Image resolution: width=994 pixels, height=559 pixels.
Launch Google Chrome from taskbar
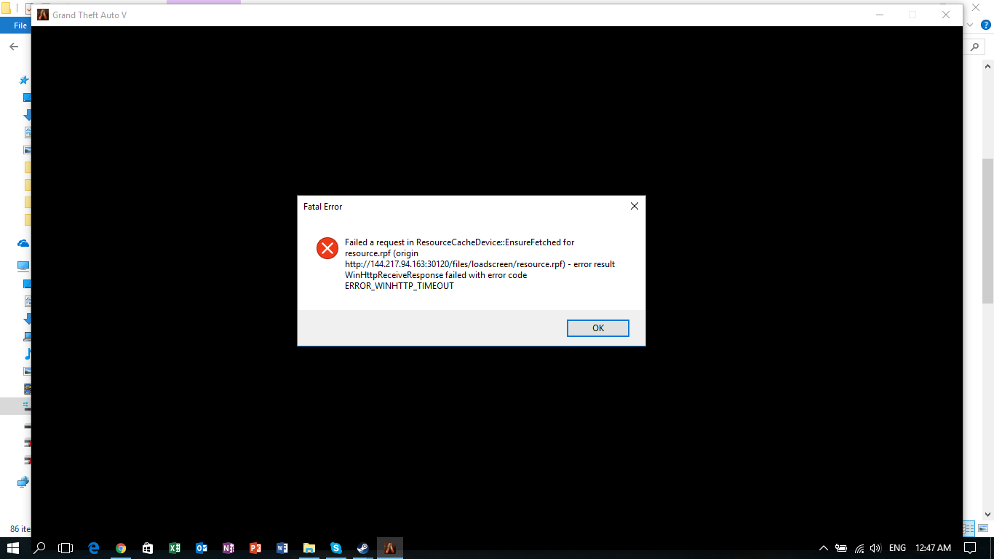coord(121,548)
